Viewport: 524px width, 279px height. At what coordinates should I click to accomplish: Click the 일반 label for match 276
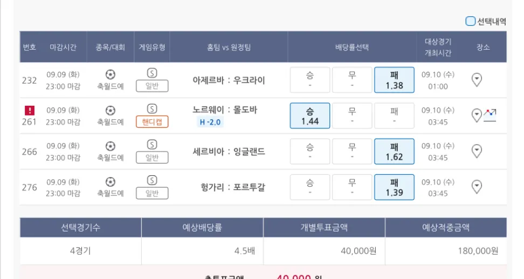coord(152,193)
